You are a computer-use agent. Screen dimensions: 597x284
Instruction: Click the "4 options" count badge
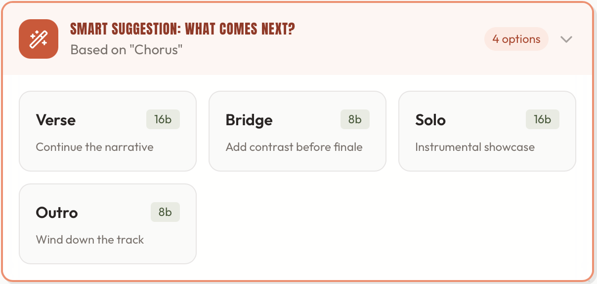(x=516, y=39)
